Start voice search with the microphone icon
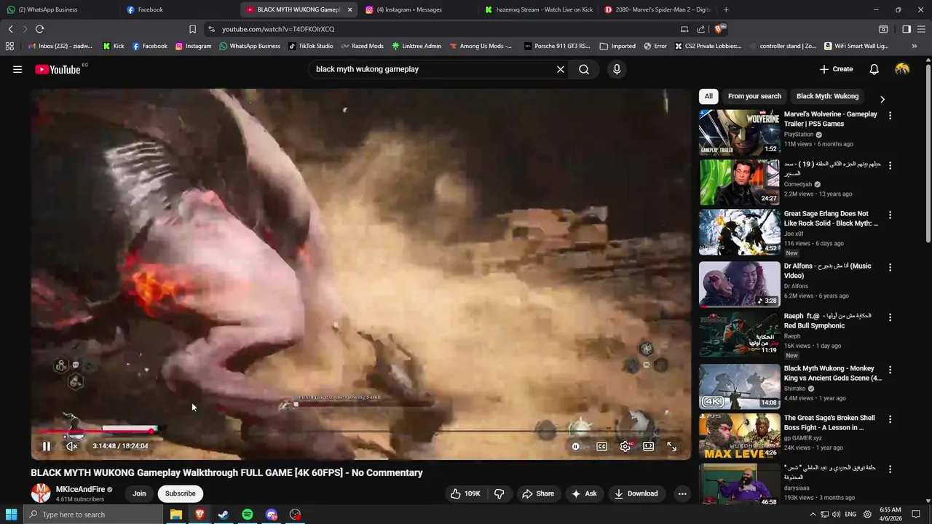The image size is (932, 524). 617,69
